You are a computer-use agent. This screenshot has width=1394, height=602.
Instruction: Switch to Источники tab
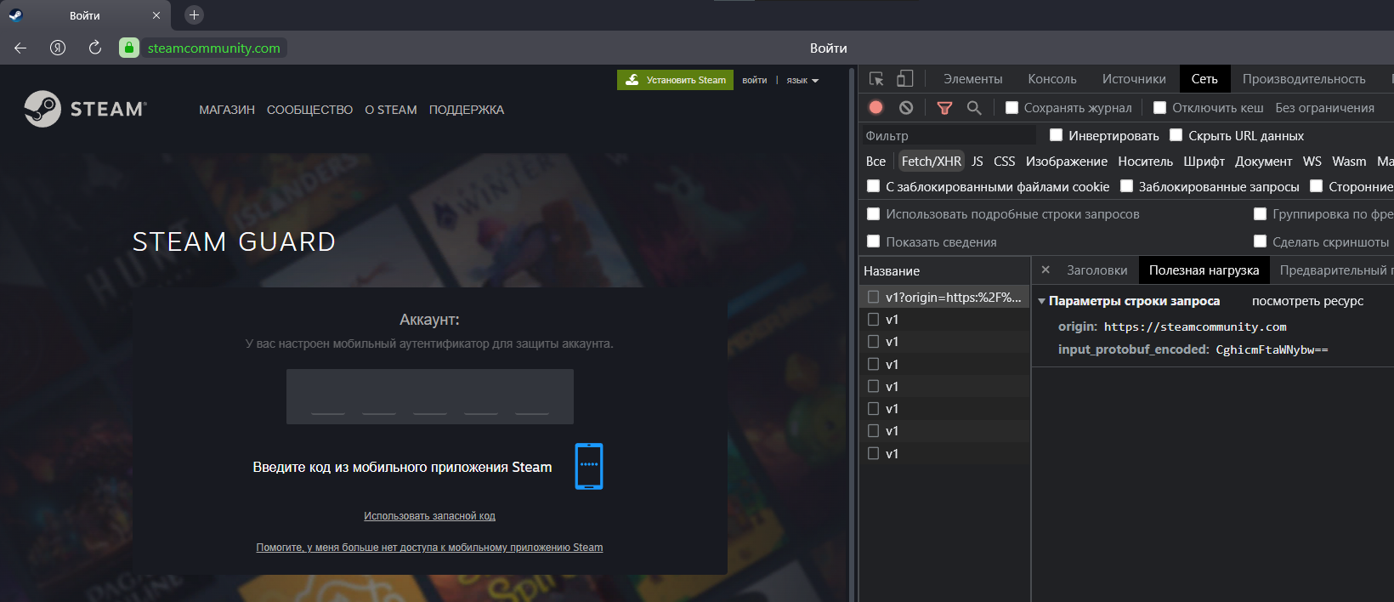click(1133, 79)
